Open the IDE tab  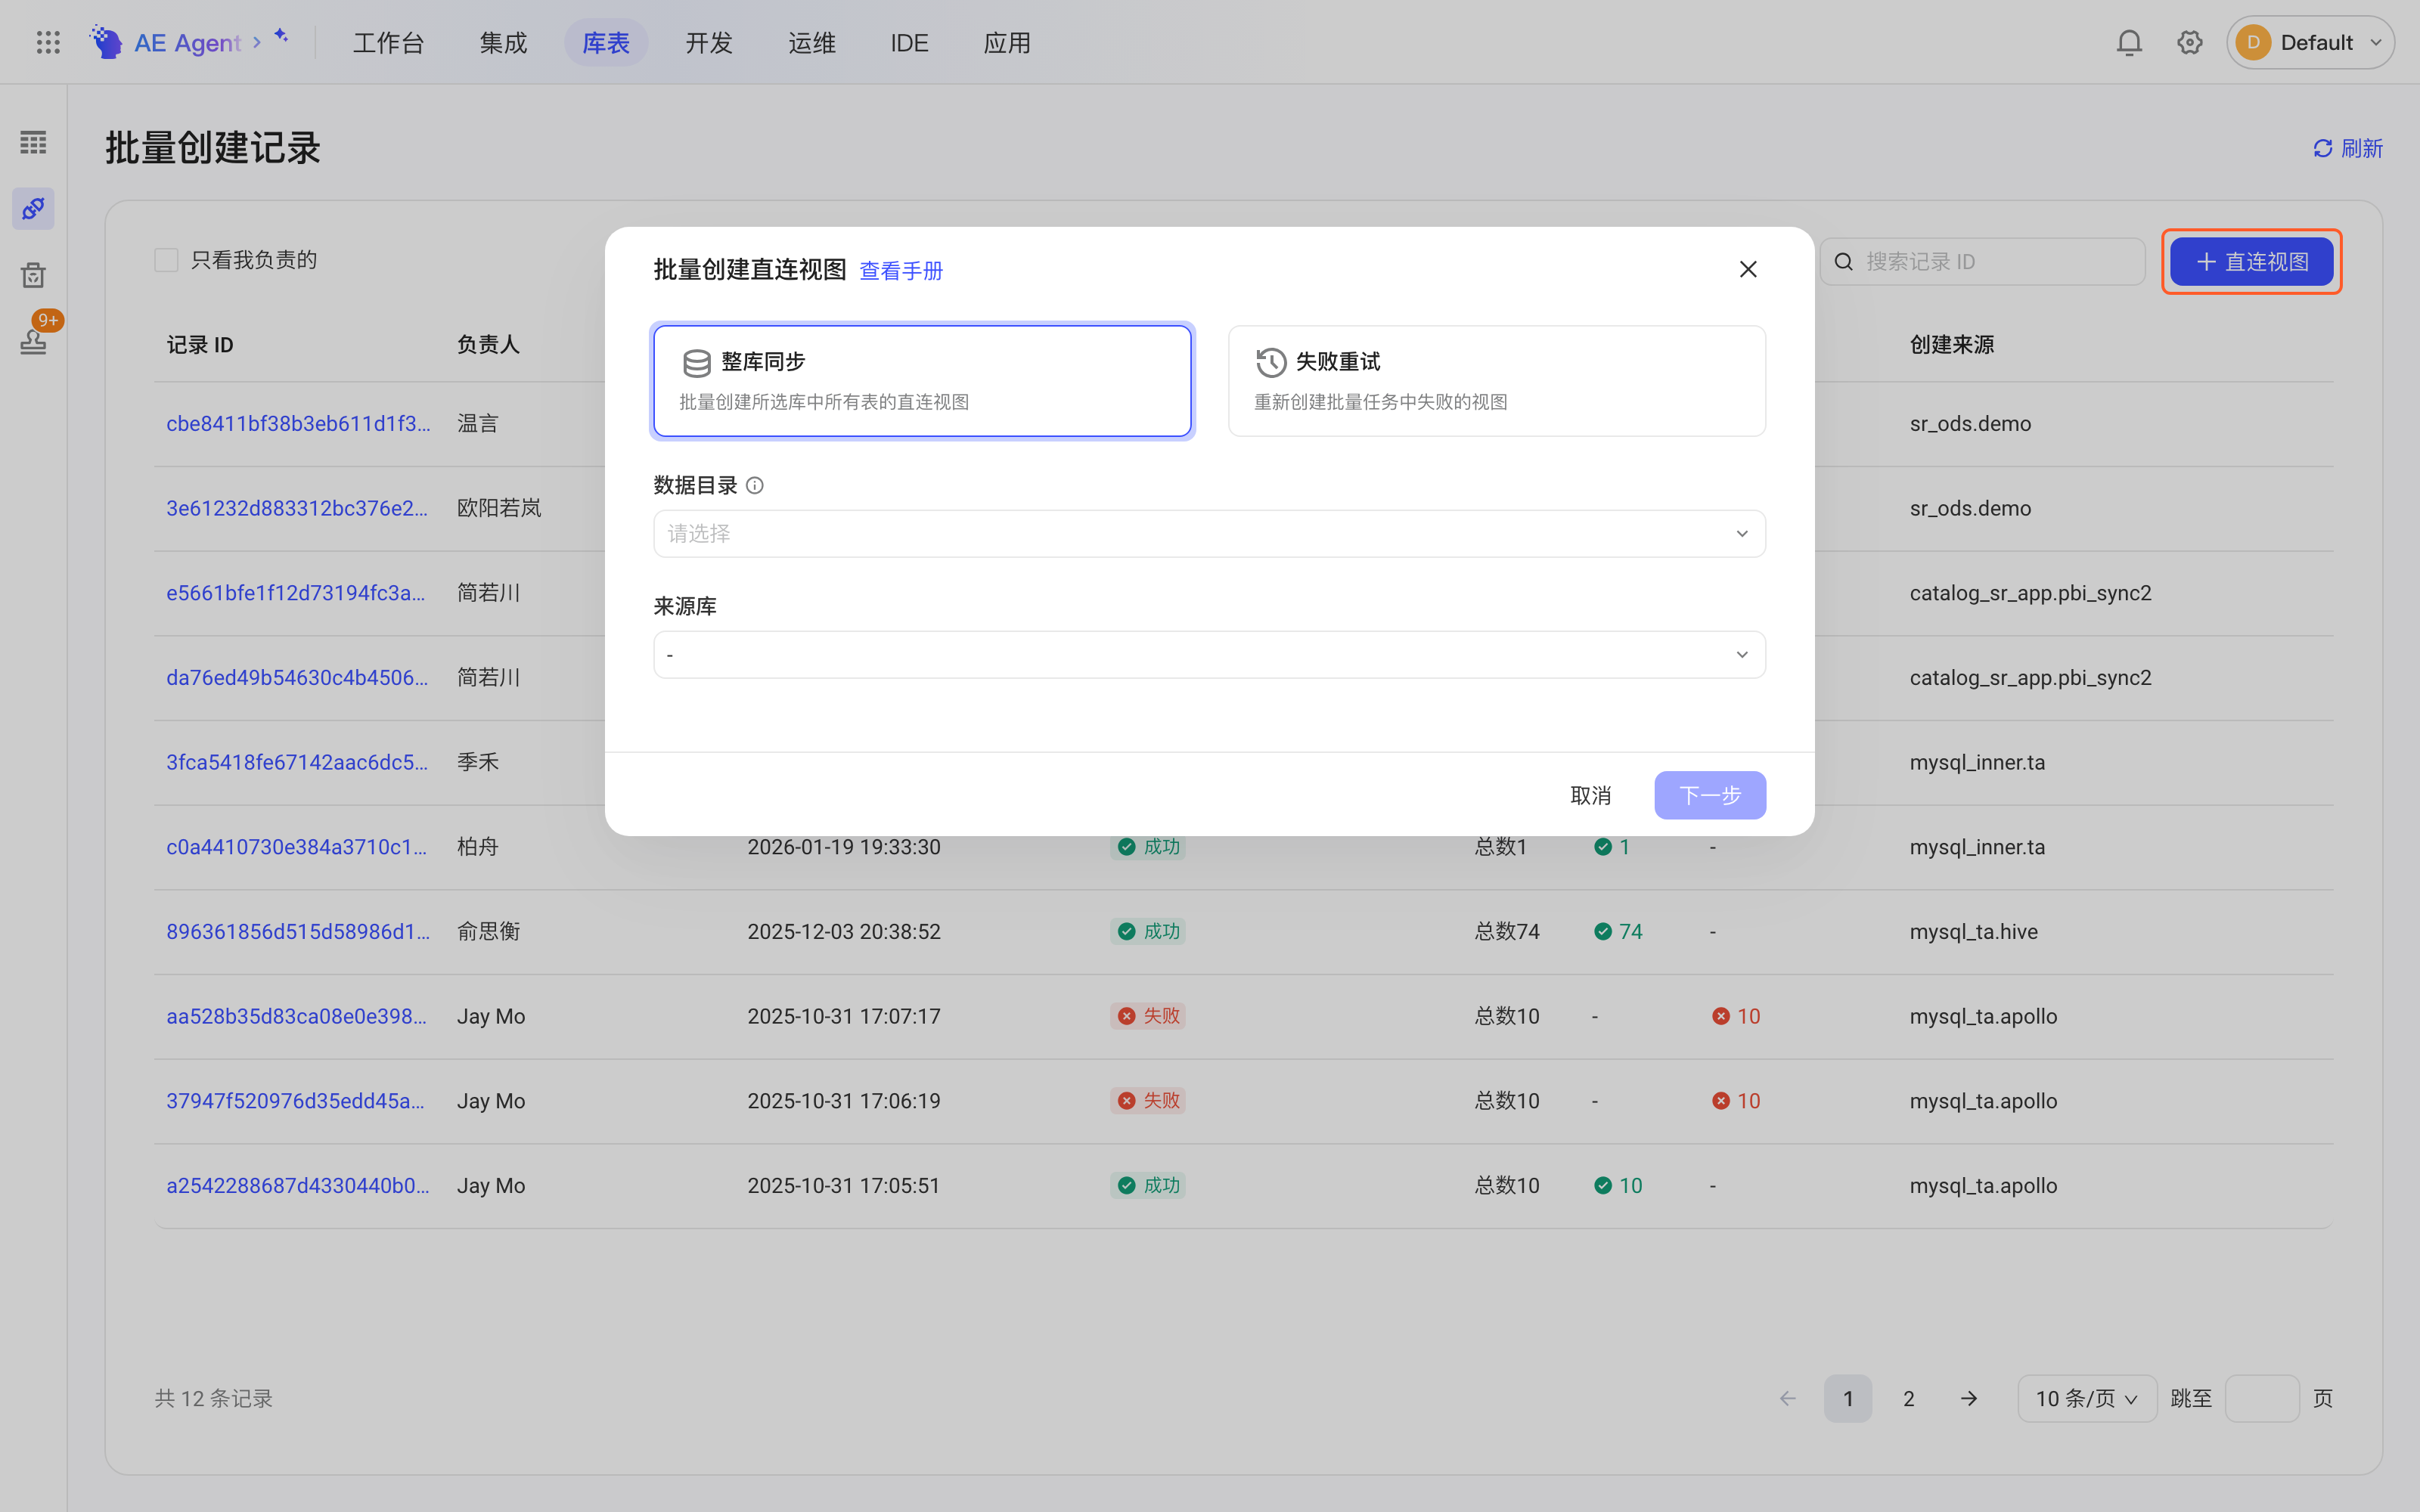click(x=909, y=42)
